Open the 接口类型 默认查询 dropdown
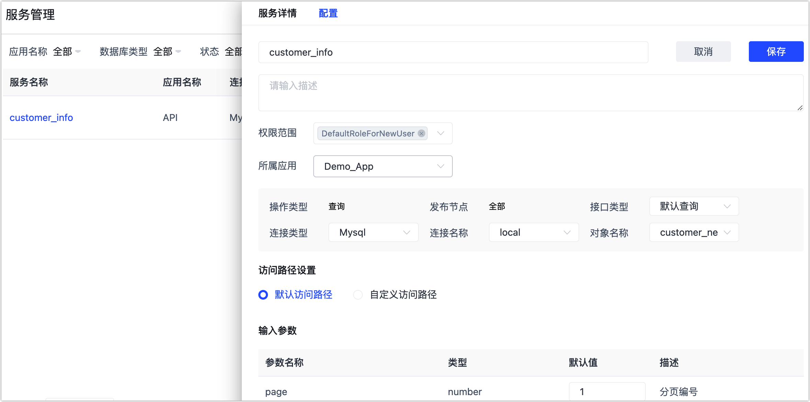Screen dimensions: 810x402 [694, 206]
